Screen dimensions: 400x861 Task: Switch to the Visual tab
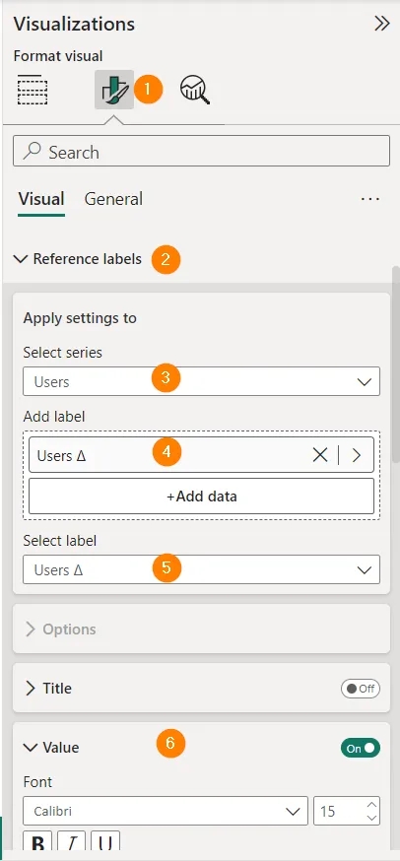[41, 199]
